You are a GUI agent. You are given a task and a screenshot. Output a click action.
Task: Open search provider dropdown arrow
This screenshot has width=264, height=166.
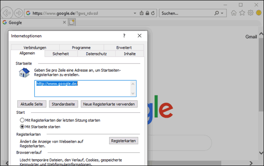tap(222, 13)
